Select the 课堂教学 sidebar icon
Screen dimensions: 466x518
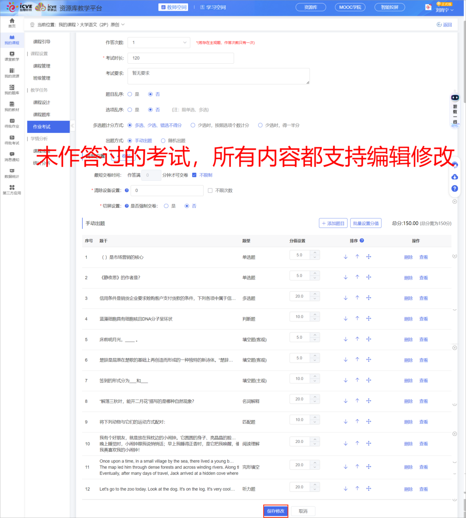tap(12, 56)
